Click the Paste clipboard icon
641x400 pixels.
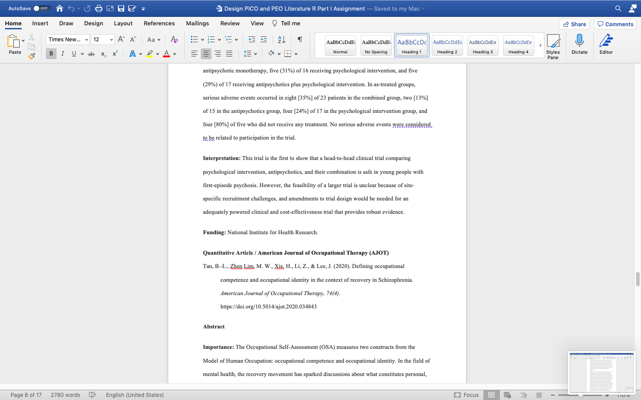pyautogui.click(x=13, y=41)
